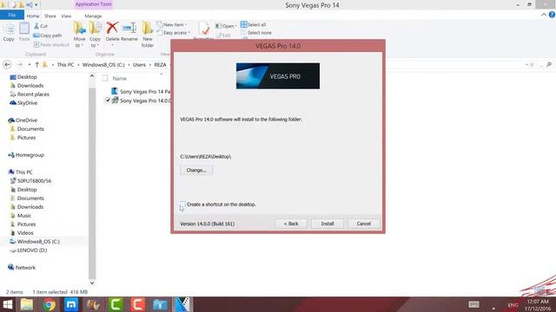Cancel the VEGAS Pro installation

364,224
